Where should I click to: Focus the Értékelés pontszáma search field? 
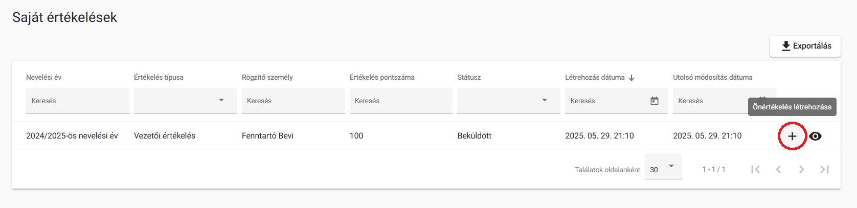coord(401,101)
